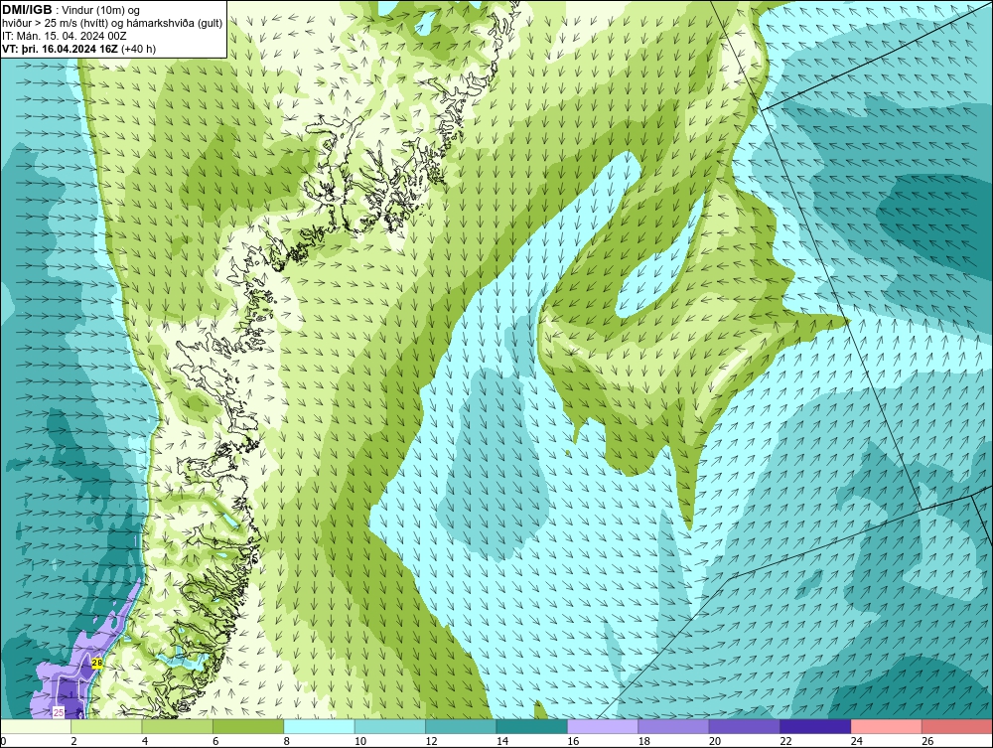993x748 pixels.
Task: Click the legend scale value '0'
Action: click(3, 741)
